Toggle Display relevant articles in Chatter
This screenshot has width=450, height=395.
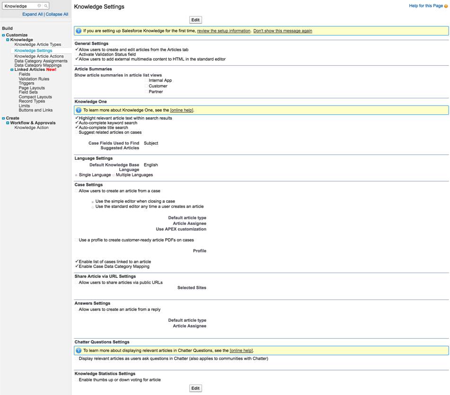[x=77, y=359]
